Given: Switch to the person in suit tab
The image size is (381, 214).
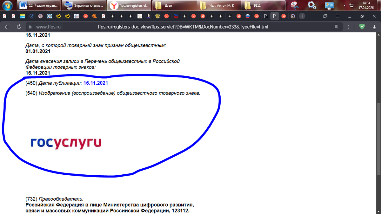Looking at the screenshot, I should click(148, 16).
